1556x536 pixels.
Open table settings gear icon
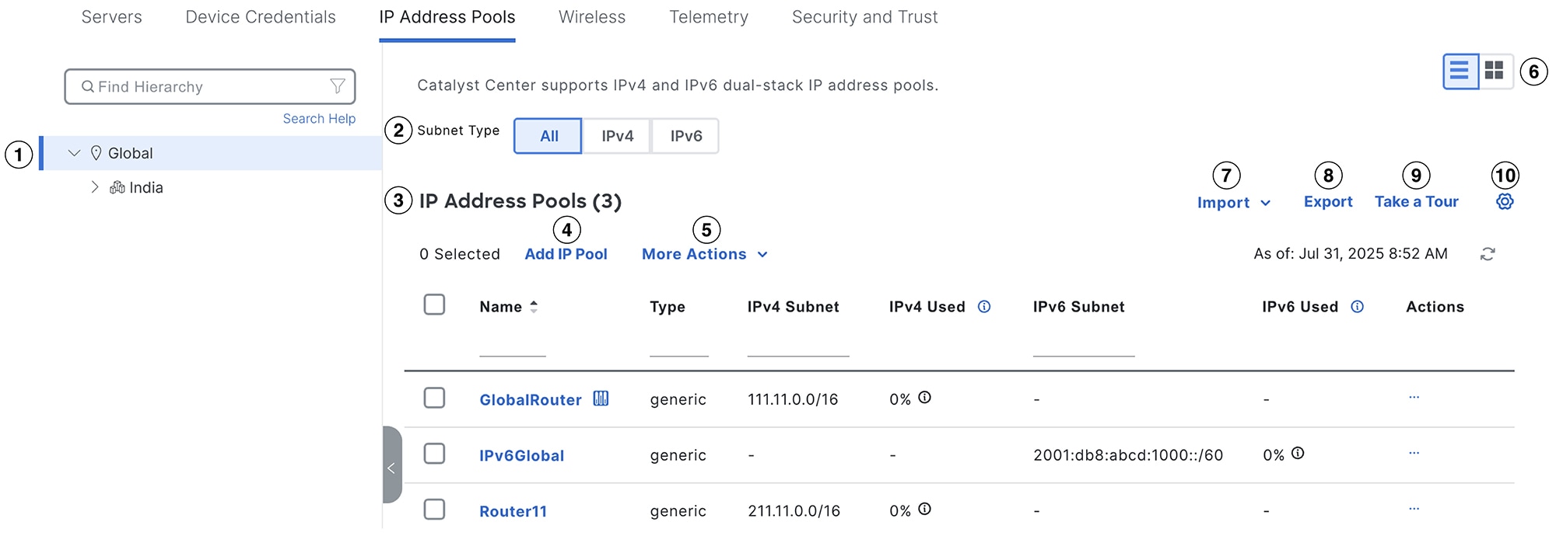point(1505,202)
